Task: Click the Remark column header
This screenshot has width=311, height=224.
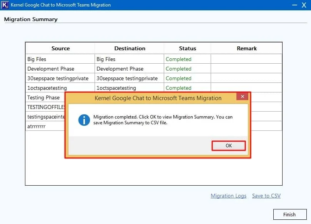Action: tap(246, 48)
